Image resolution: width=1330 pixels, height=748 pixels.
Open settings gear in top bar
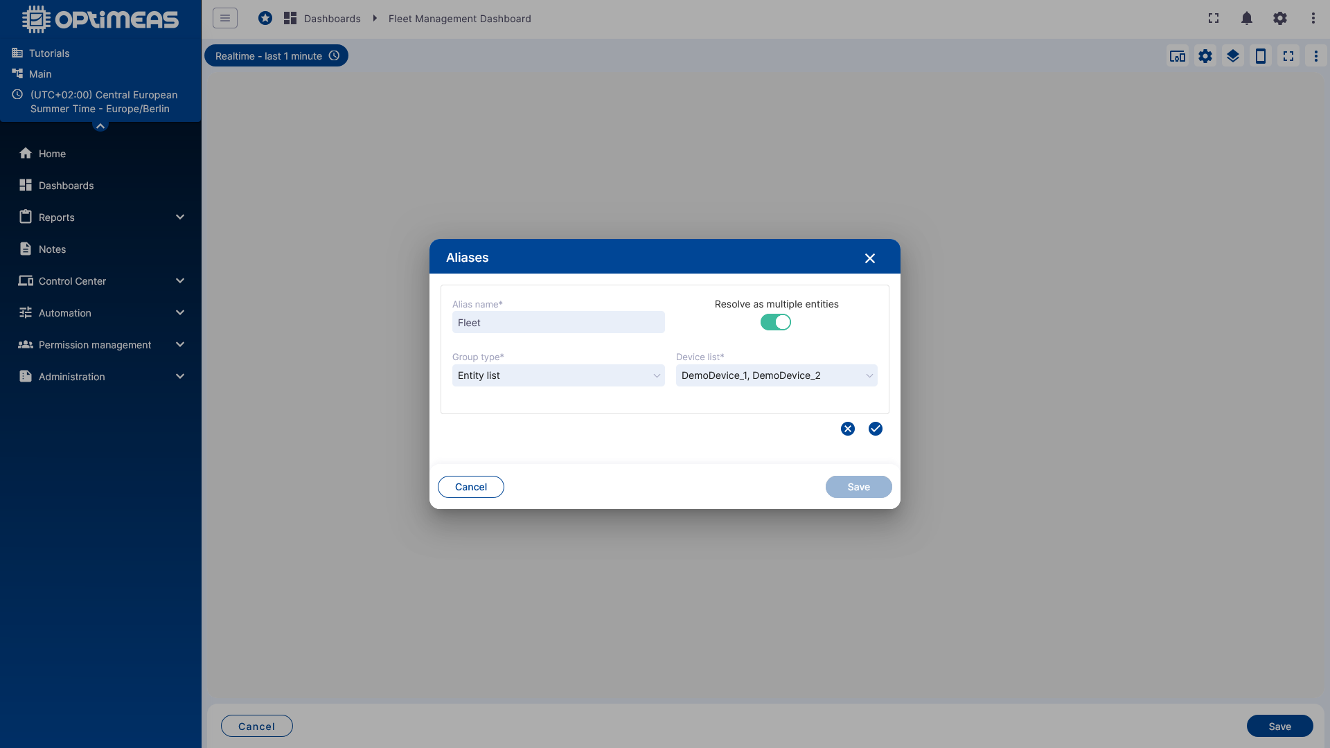1280,19
